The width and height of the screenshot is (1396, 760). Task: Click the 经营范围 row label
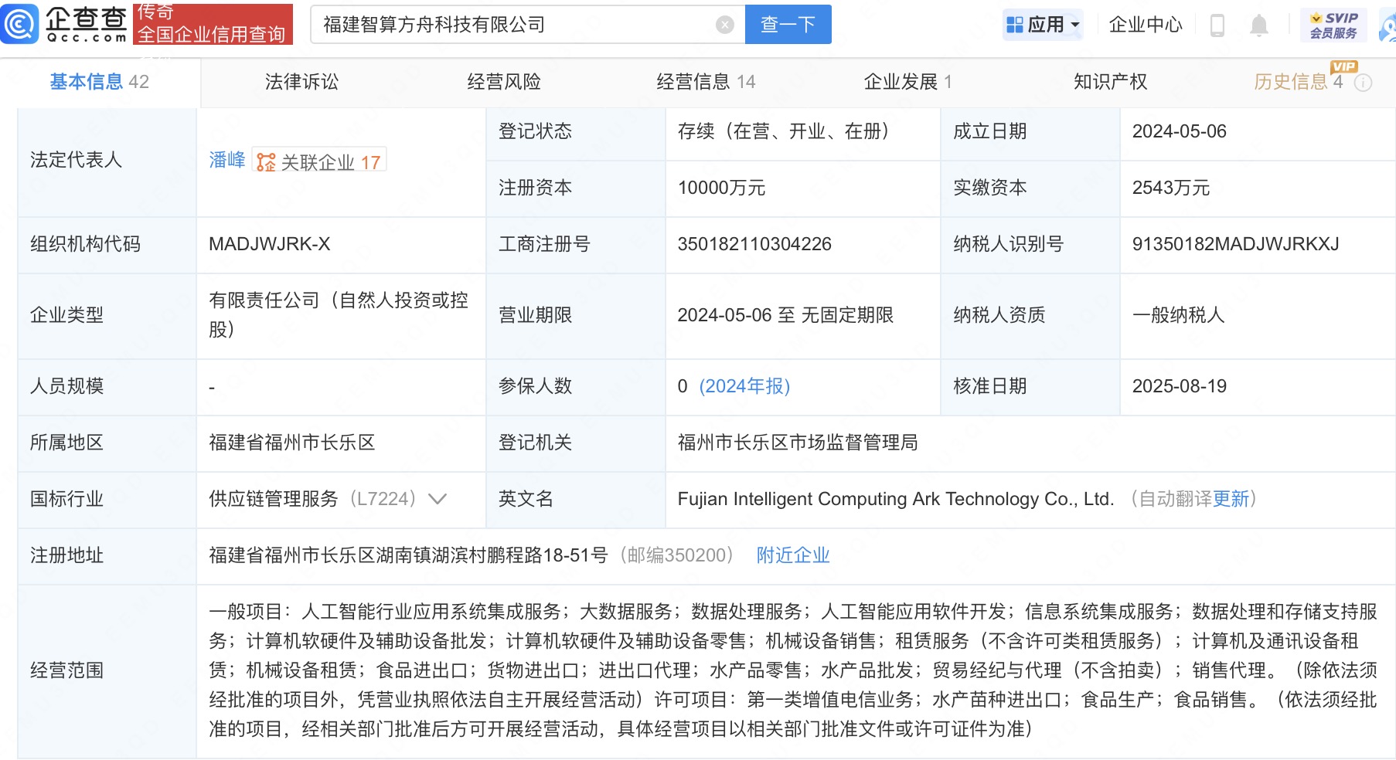click(66, 670)
